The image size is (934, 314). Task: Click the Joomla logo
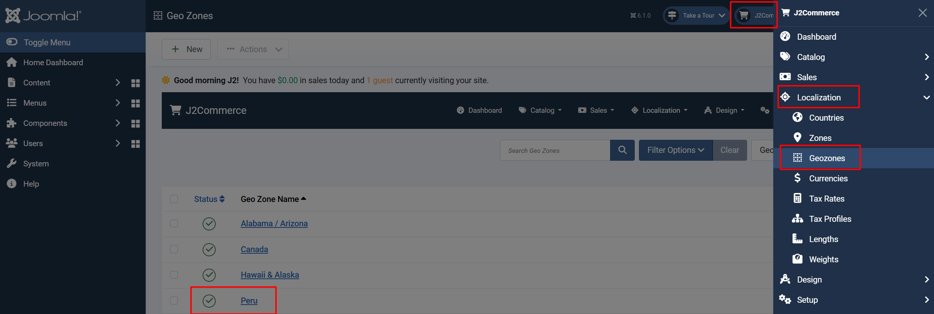point(43,16)
